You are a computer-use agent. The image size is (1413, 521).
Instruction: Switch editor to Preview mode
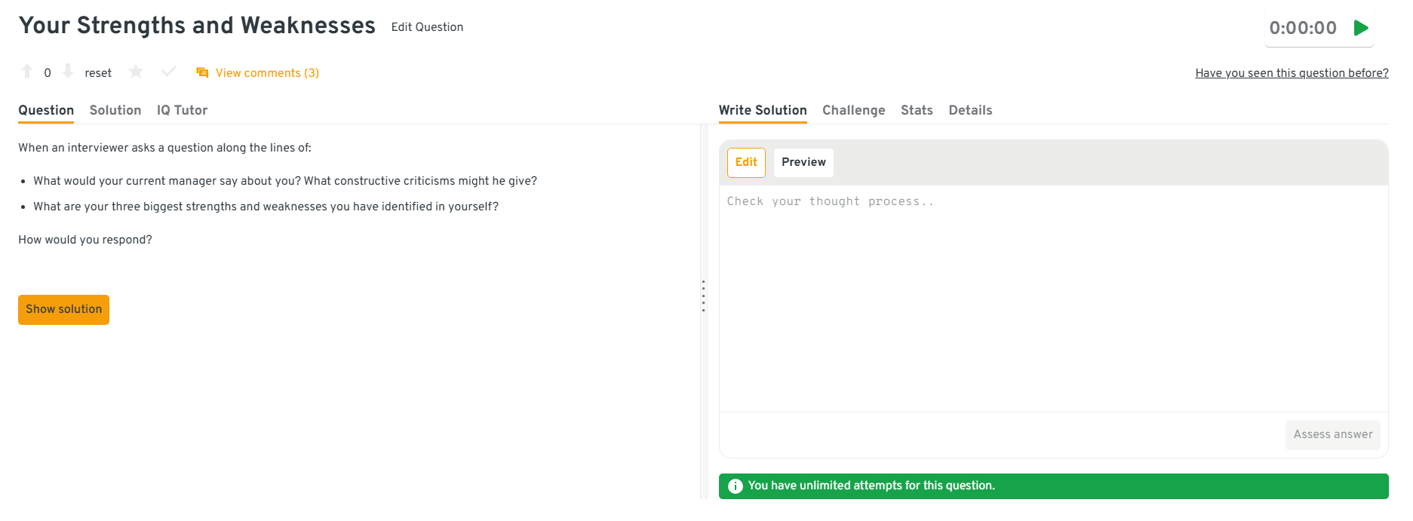(x=803, y=162)
